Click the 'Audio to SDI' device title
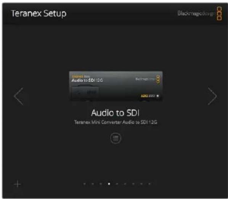This screenshot has height=199, width=228. pyautogui.click(x=115, y=113)
